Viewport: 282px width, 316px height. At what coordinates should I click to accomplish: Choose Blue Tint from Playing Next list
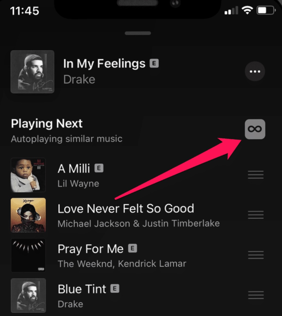coord(82,289)
